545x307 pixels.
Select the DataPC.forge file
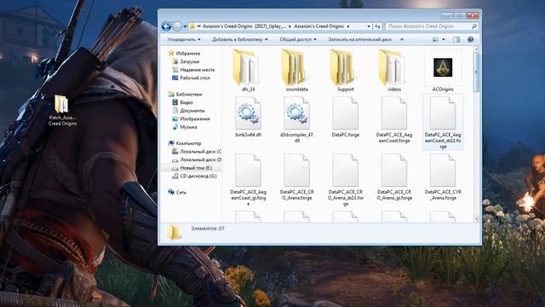tap(345, 117)
